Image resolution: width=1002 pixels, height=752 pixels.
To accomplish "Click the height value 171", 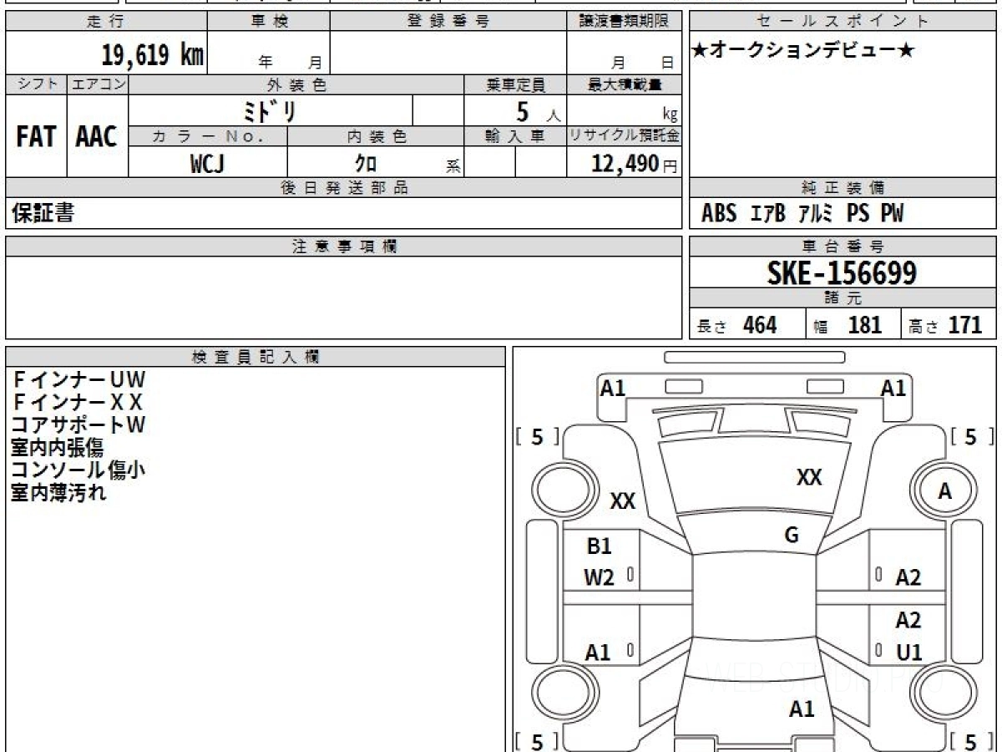I will click(x=965, y=325).
